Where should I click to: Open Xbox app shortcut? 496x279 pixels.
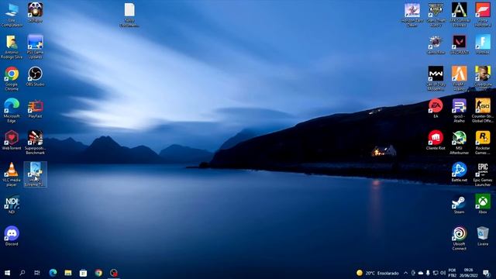[x=483, y=205]
